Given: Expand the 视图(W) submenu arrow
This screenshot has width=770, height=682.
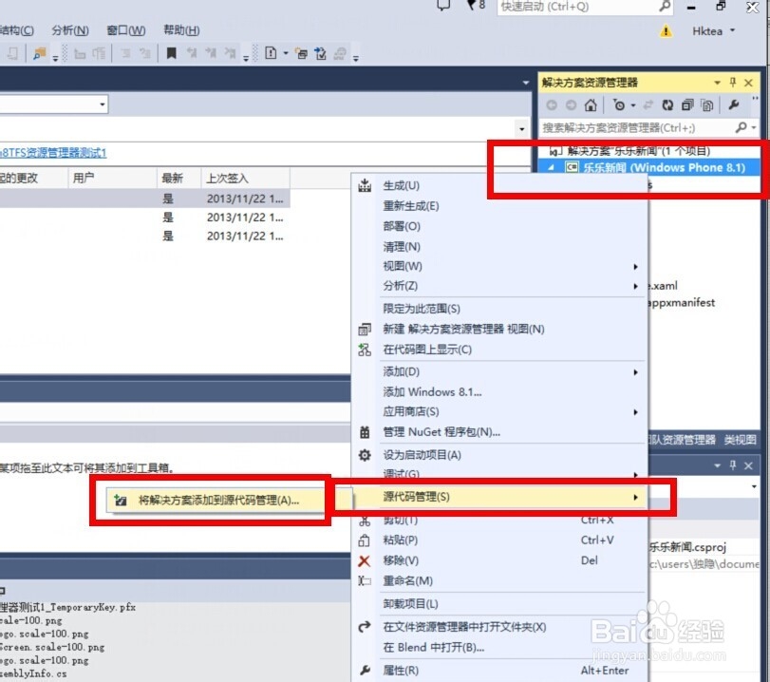Looking at the screenshot, I should (635, 267).
